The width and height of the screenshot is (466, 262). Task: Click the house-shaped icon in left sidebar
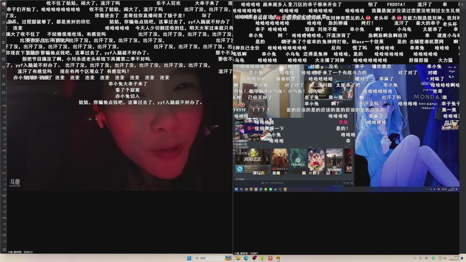coord(3,34)
